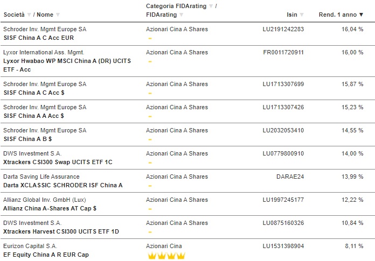
Task: Sort by Isin column arrow
Action: click(302, 15)
